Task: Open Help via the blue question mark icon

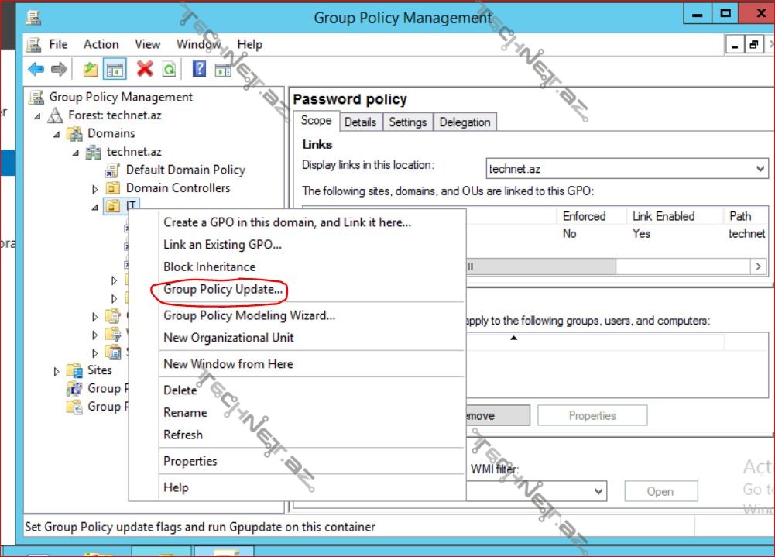Action: pyautogui.click(x=199, y=70)
